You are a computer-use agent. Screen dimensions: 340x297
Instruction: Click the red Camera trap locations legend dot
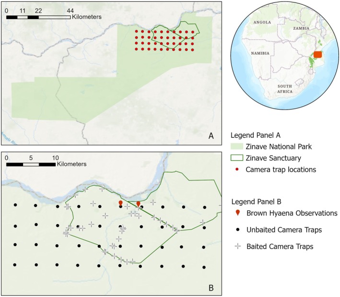[x=237, y=169]
